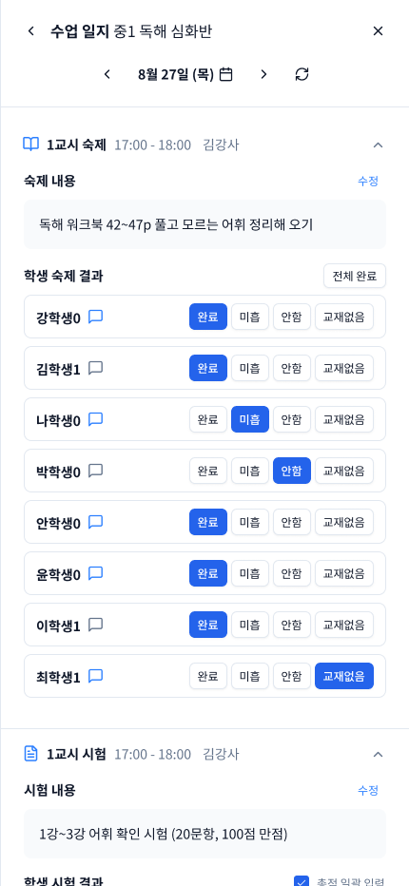Mark 나학생0 homework as 완료

pyautogui.click(x=208, y=419)
